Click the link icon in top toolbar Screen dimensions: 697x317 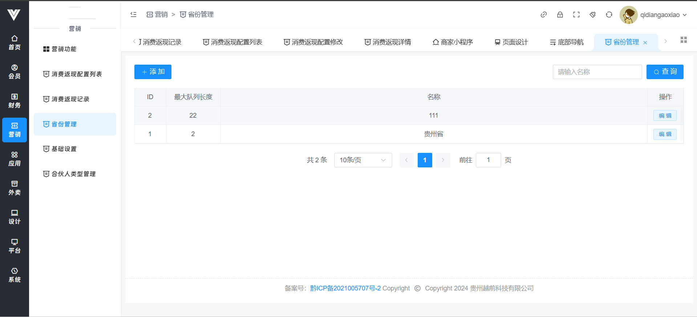point(543,15)
